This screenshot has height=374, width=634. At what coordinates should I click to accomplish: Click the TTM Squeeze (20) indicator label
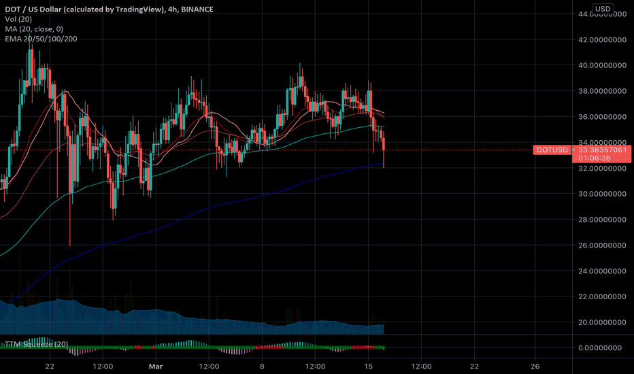click(36, 345)
